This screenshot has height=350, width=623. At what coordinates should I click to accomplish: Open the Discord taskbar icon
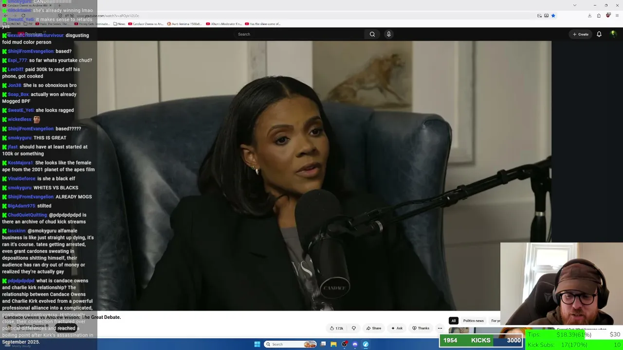click(x=355, y=344)
